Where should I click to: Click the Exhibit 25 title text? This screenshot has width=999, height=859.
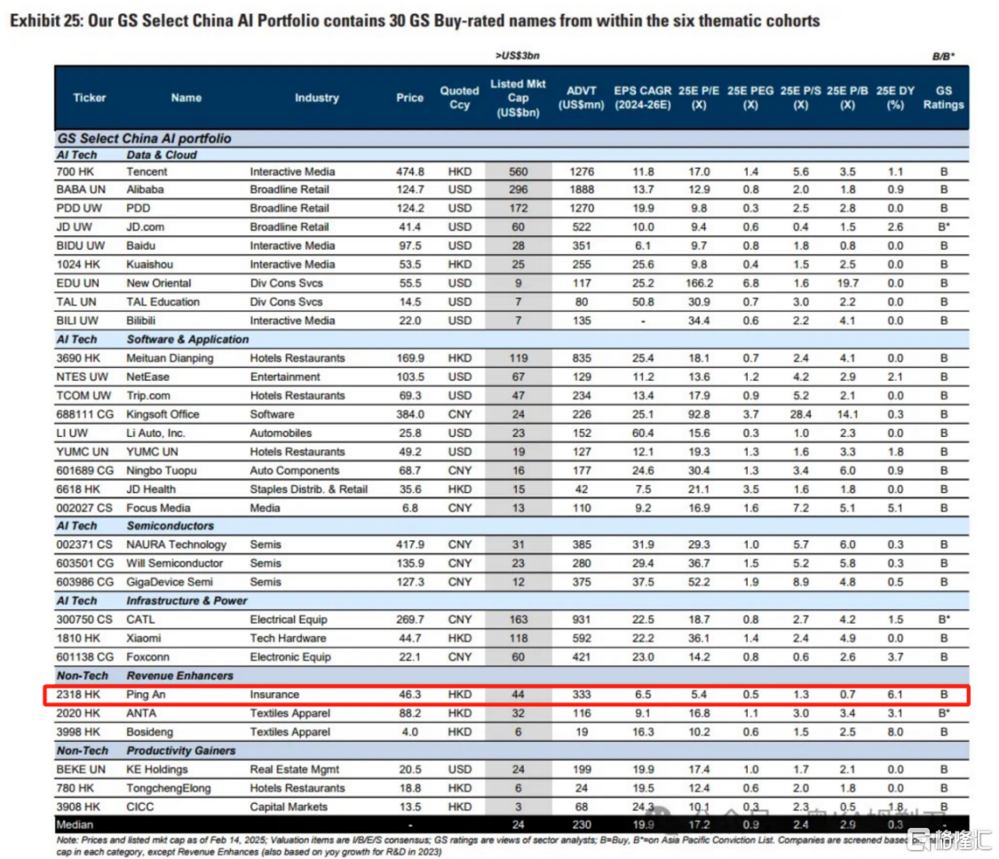[x=414, y=20]
